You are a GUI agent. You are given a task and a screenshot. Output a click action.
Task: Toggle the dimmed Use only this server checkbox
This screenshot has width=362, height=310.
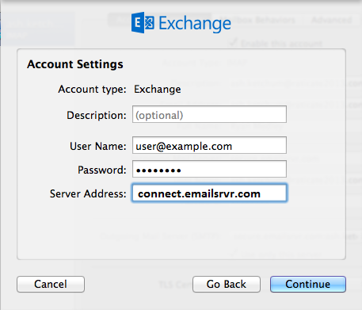click(x=234, y=253)
